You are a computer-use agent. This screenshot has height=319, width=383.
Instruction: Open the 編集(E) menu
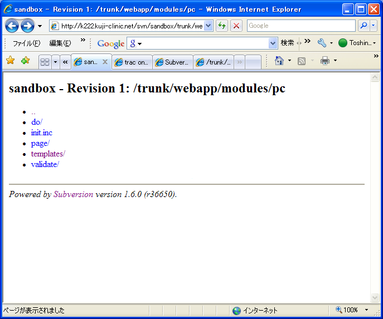tap(60, 43)
